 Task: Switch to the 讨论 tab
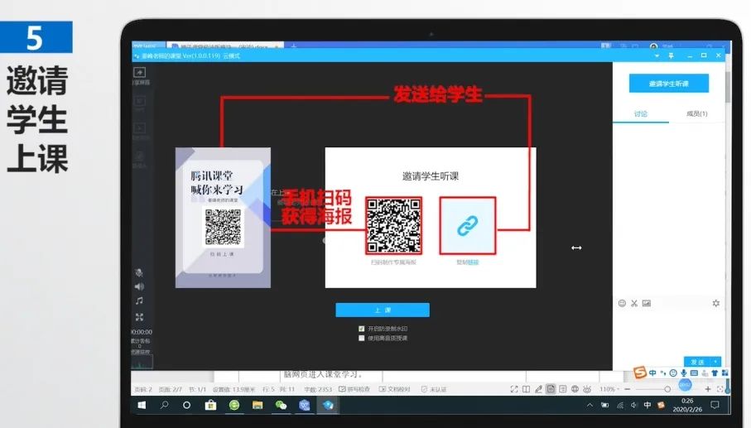640,114
